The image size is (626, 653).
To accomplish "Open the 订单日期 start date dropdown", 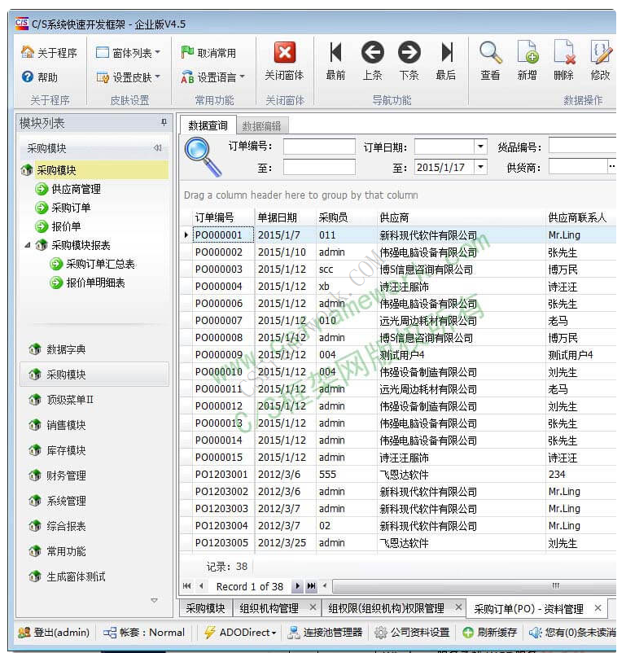I will (x=480, y=147).
